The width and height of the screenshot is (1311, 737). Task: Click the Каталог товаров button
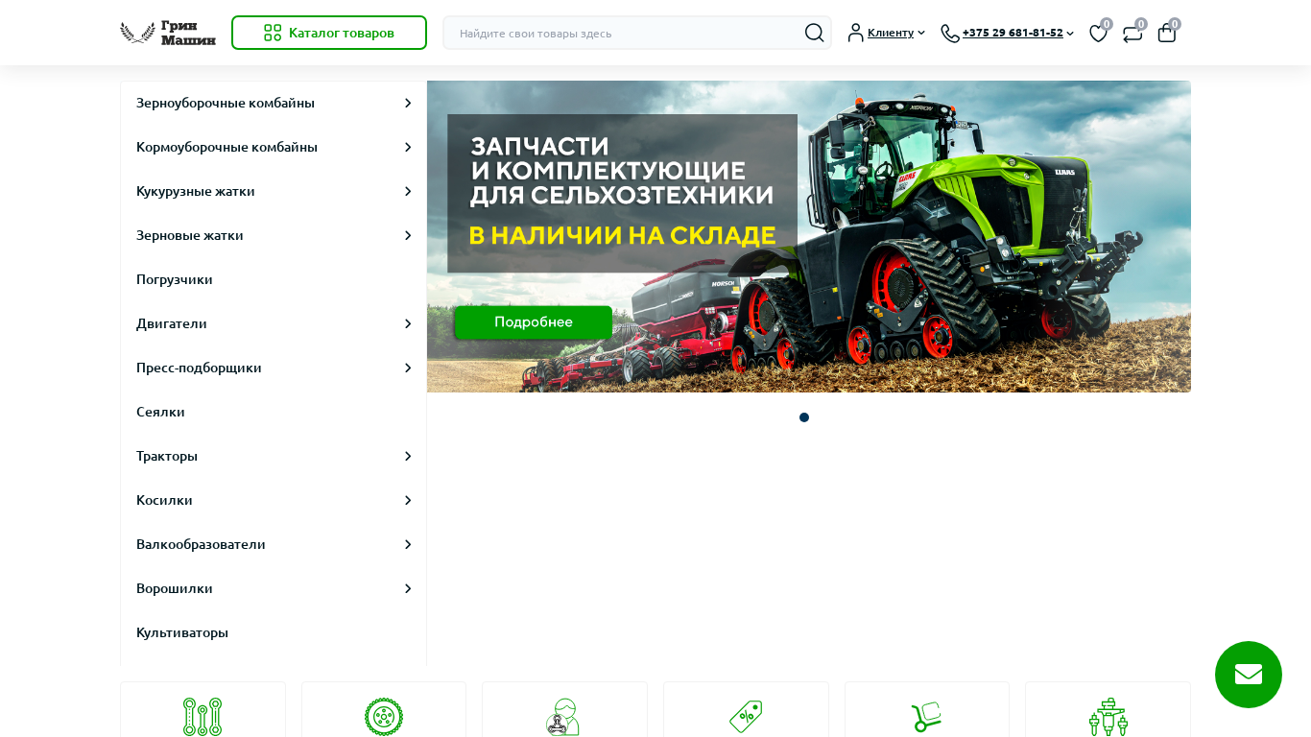329,33
